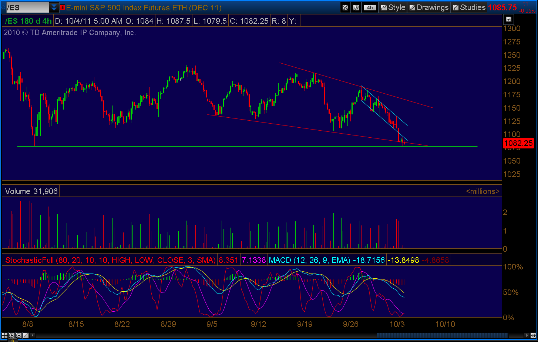Open the 4h timeframe selector

370,7
